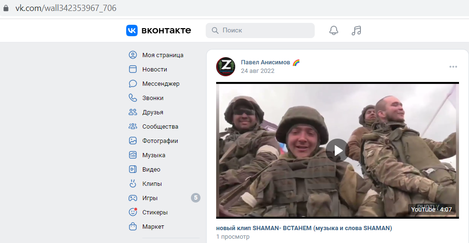Screen dimensions: 469x243
Task: Open Клипы label in sidebar
Action: [x=152, y=184]
